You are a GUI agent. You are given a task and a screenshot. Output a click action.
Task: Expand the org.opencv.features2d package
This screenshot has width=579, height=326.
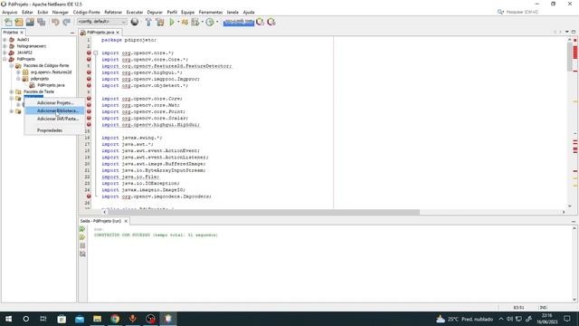pyautogui.click(x=18, y=72)
